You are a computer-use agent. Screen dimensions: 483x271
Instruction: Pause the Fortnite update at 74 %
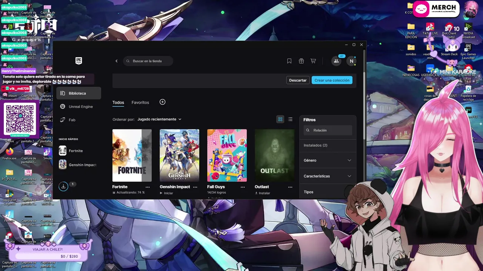click(x=114, y=193)
